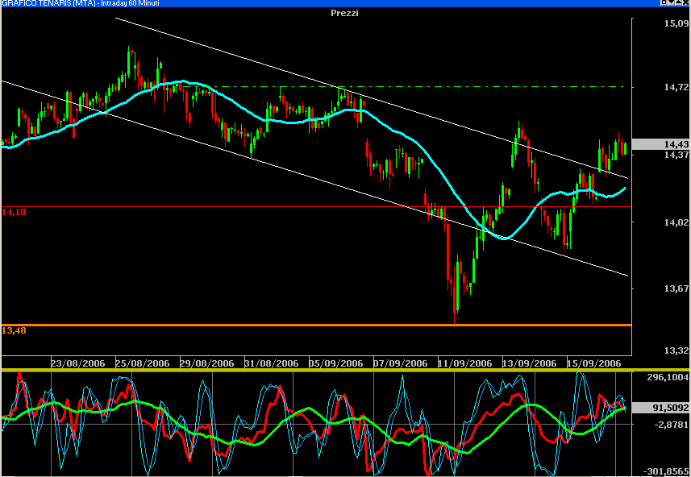Click the 15/09/2006 date label
Viewport: 691px width, 477px height.
click(x=593, y=364)
